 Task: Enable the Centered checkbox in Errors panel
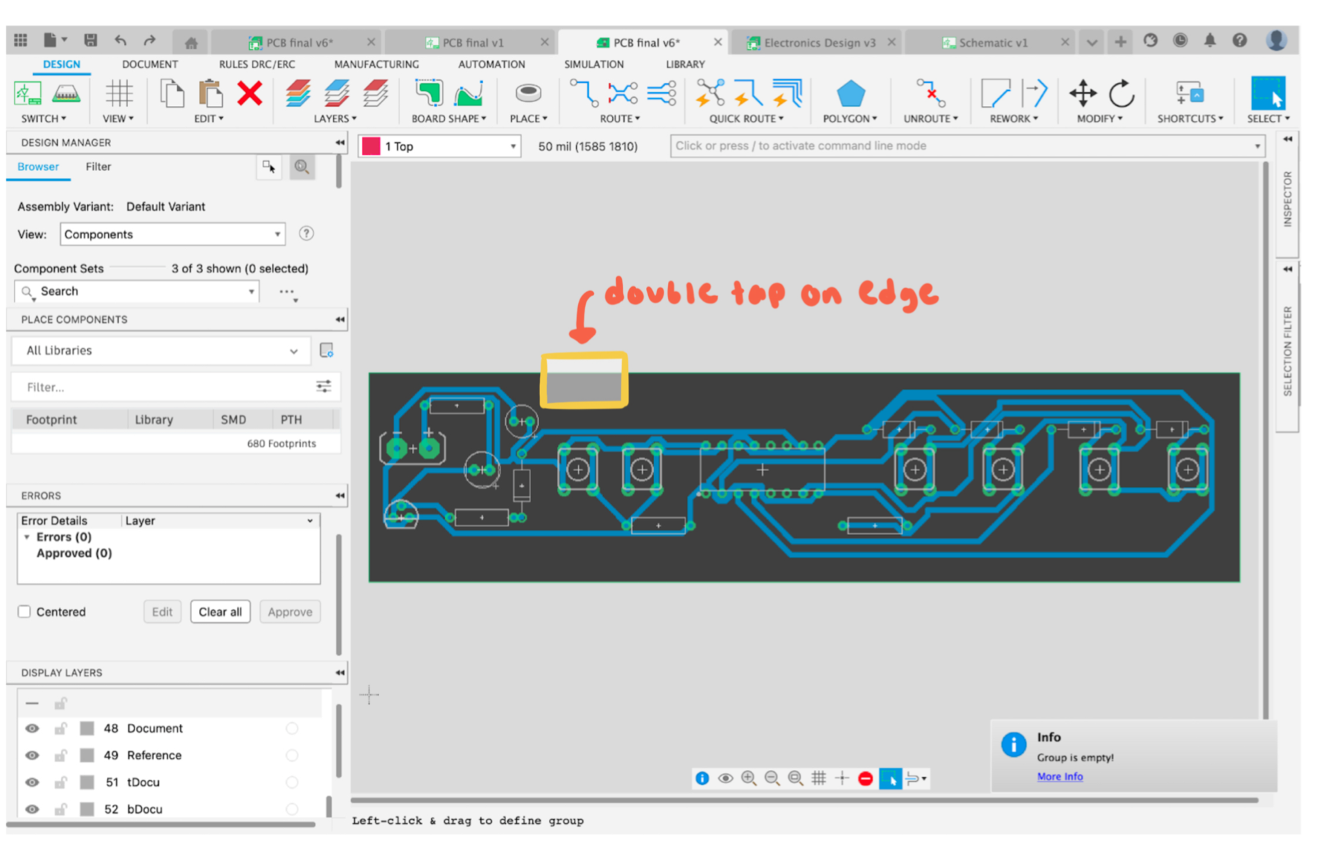(x=24, y=611)
